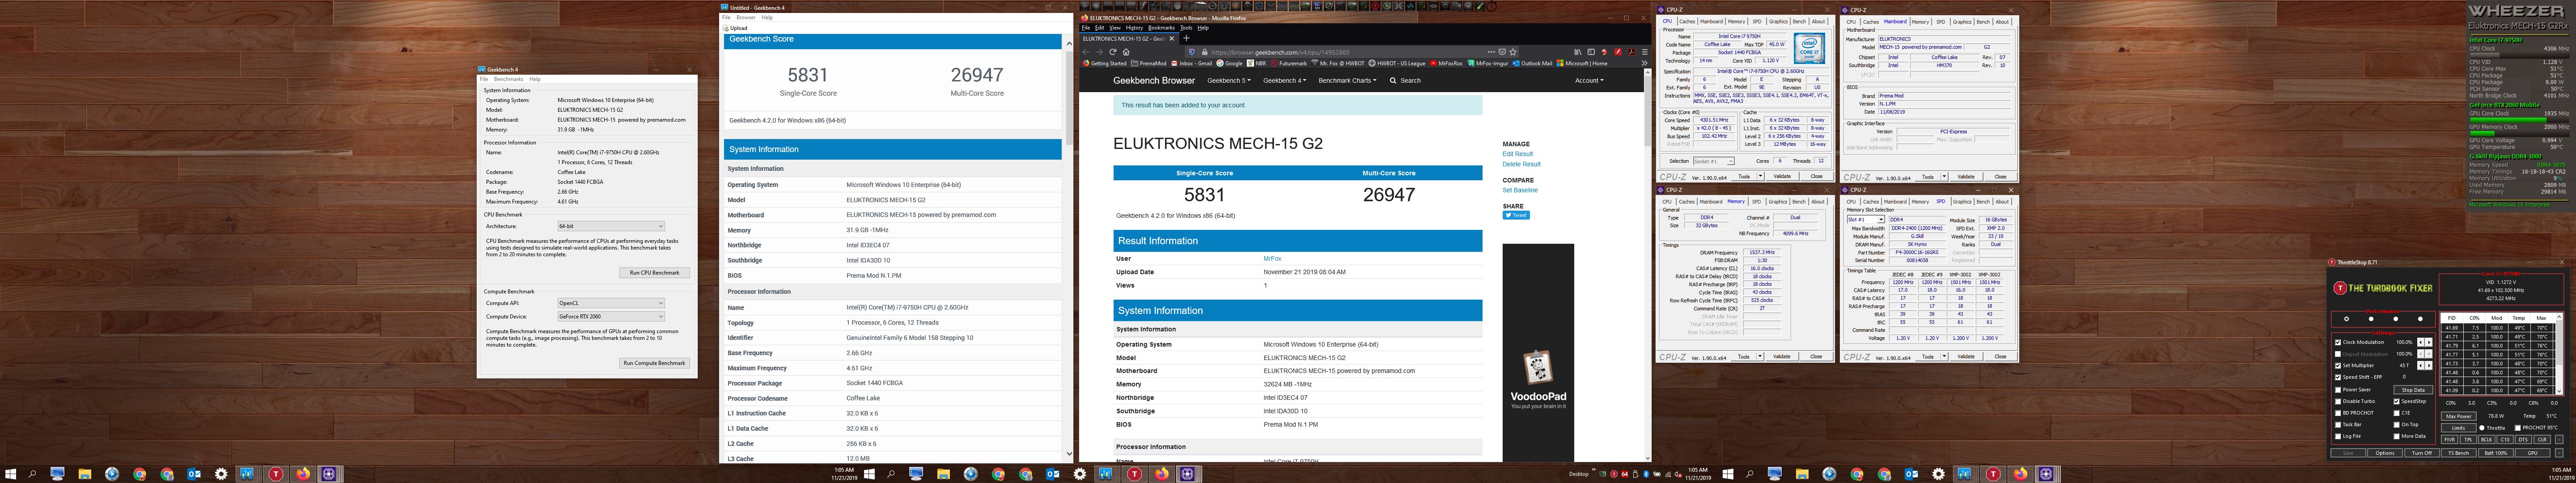The width and height of the screenshot is (2576, 483).
Task: Uncheck SpeedStep in ThrottleStop
Action: (2397, 401)
